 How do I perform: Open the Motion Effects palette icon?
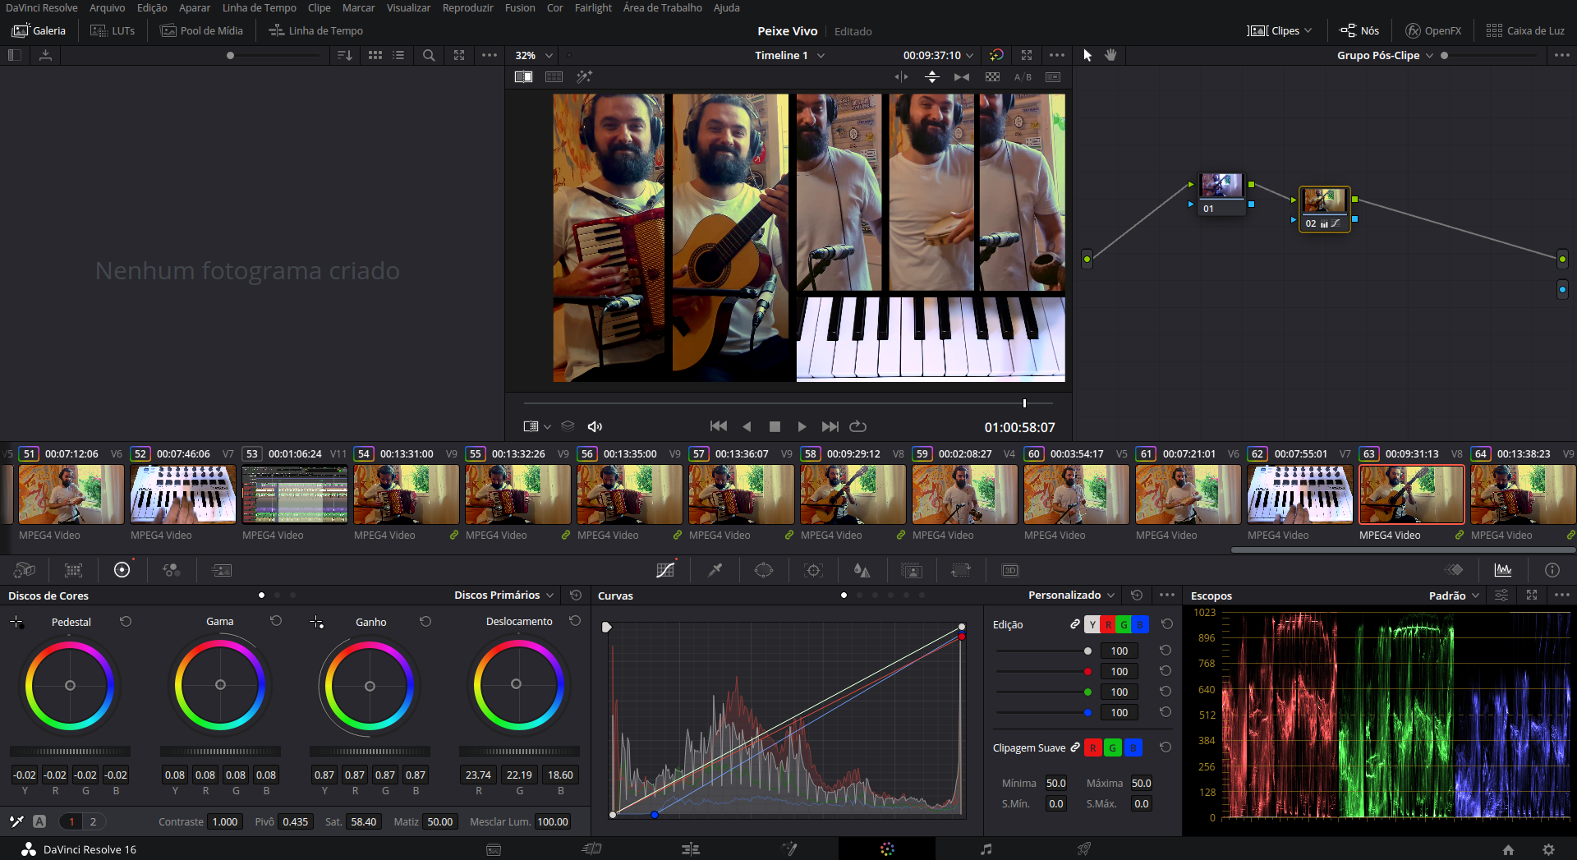[221, 569]
